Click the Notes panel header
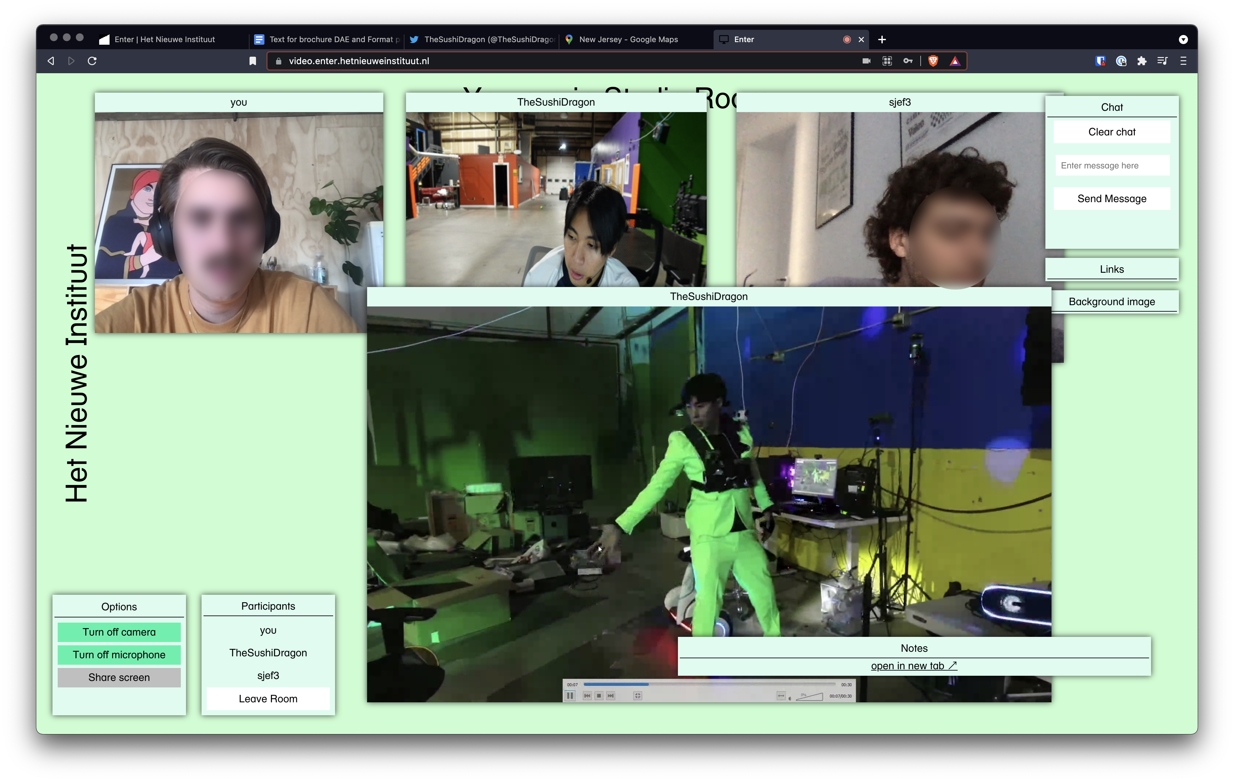 [914, 648]
